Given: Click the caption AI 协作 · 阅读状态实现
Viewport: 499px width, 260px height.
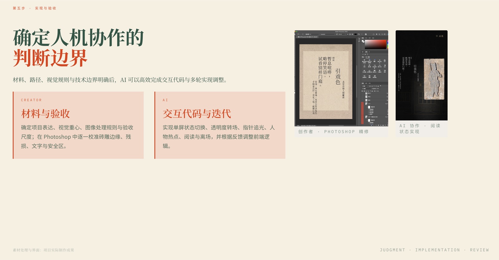Looking at the screenshot, I should point(420,129).
